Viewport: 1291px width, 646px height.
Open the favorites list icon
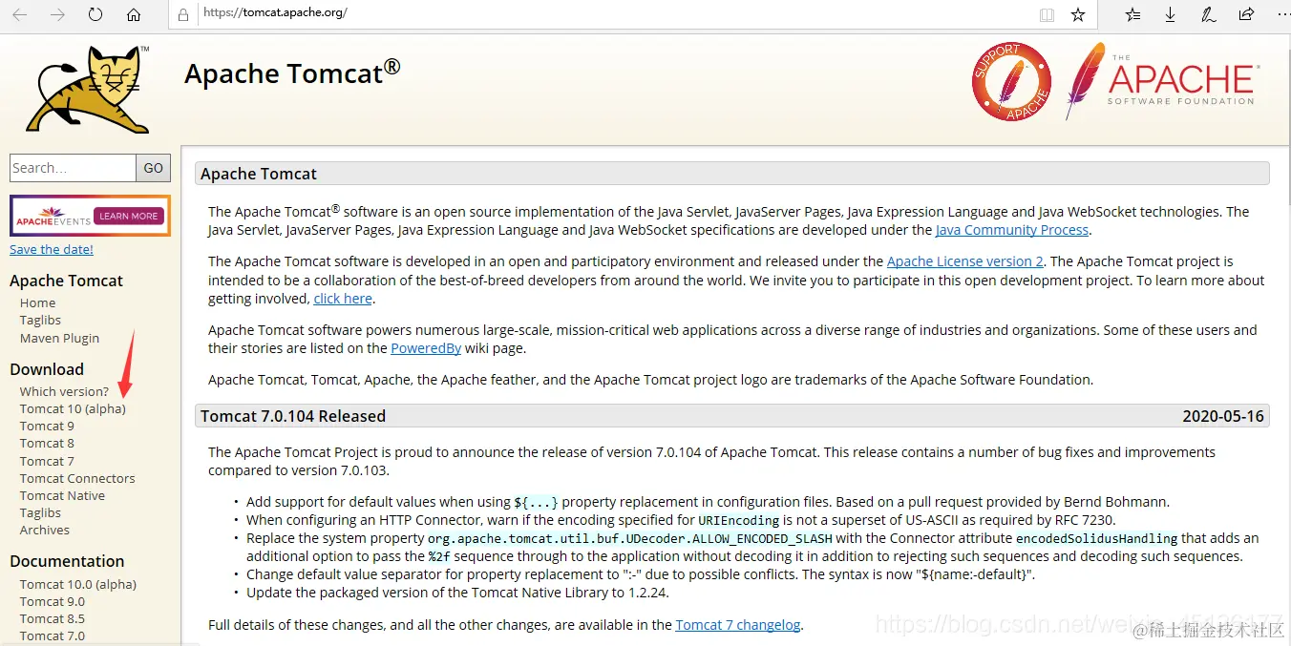[1133, 14]
